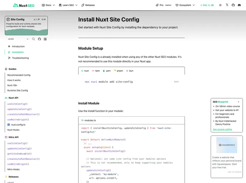Open createSitePathResolver() under Nuxt API
246x183 pixels.
coord(23,114)
